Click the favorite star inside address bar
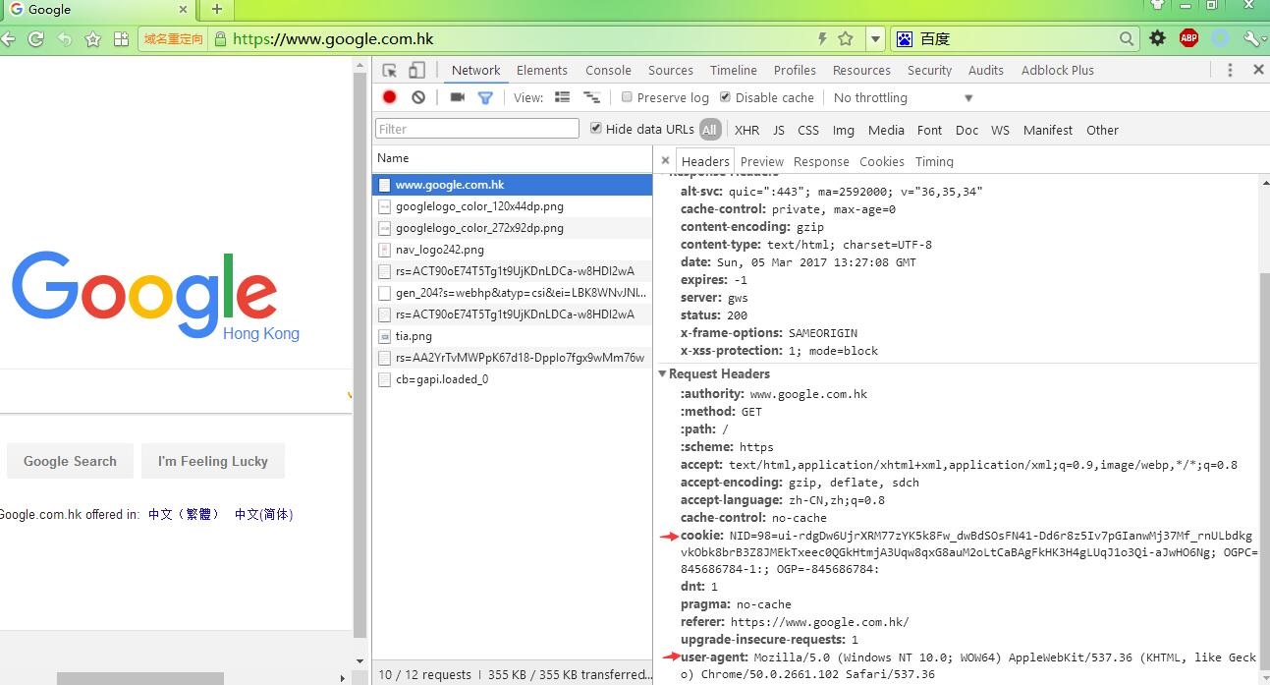Viewport: 1270px width, 685px height. click(x=846, y=39)
